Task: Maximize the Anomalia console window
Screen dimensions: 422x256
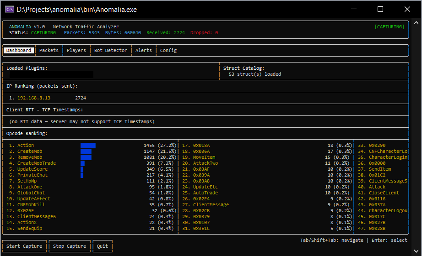Action: pos(380,9)
